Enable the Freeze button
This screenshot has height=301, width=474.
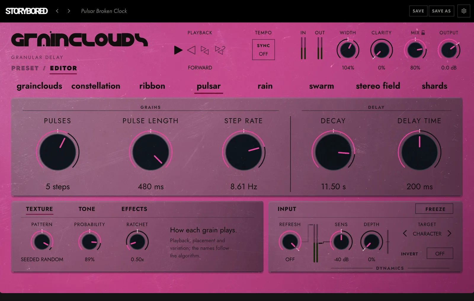(x=434, y=209)
